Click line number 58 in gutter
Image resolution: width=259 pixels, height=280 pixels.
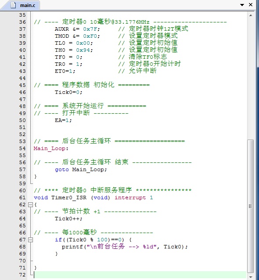click(x=22, y=176)
